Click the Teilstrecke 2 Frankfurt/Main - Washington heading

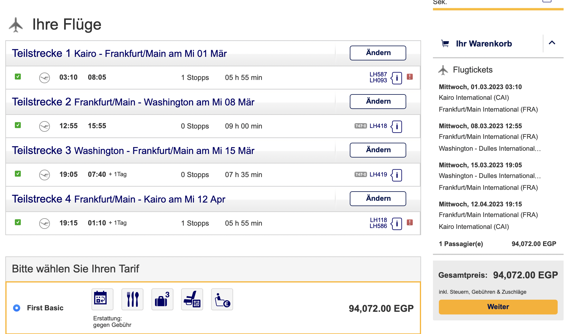click(133, 102)
